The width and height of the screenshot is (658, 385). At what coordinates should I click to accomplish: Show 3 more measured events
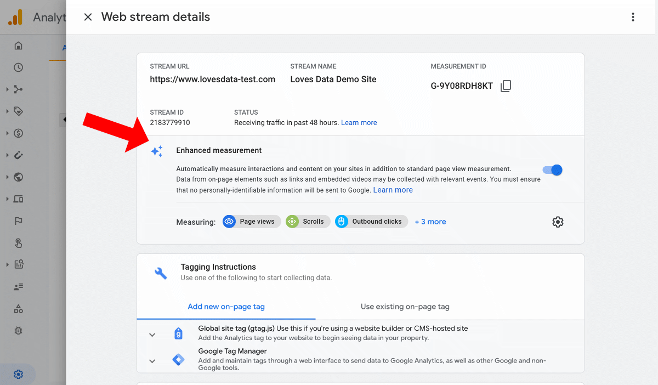[x=430, y=222]
